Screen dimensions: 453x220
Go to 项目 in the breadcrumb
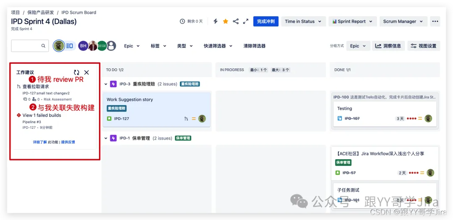(16, 13)
